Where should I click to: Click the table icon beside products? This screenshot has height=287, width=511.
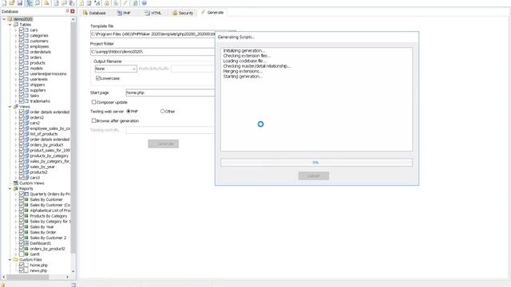(x=26, y=63)
